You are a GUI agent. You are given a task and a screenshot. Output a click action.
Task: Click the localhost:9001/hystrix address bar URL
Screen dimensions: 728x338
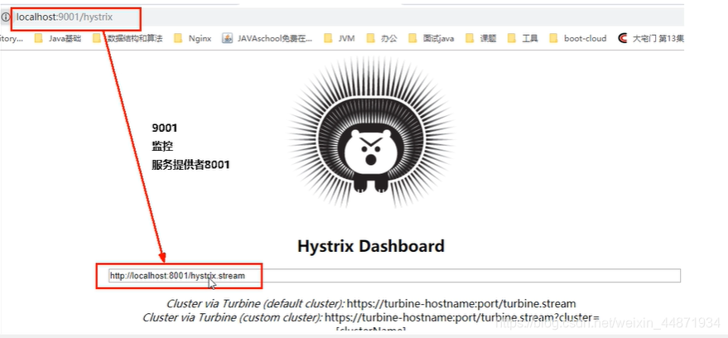click(x=65, y=17)
